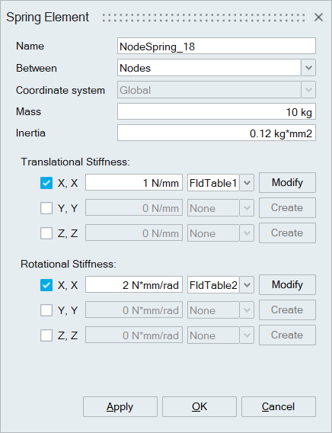
Task: Enable translational Y, Y stiffness checkbox
Action: [46, 208]
